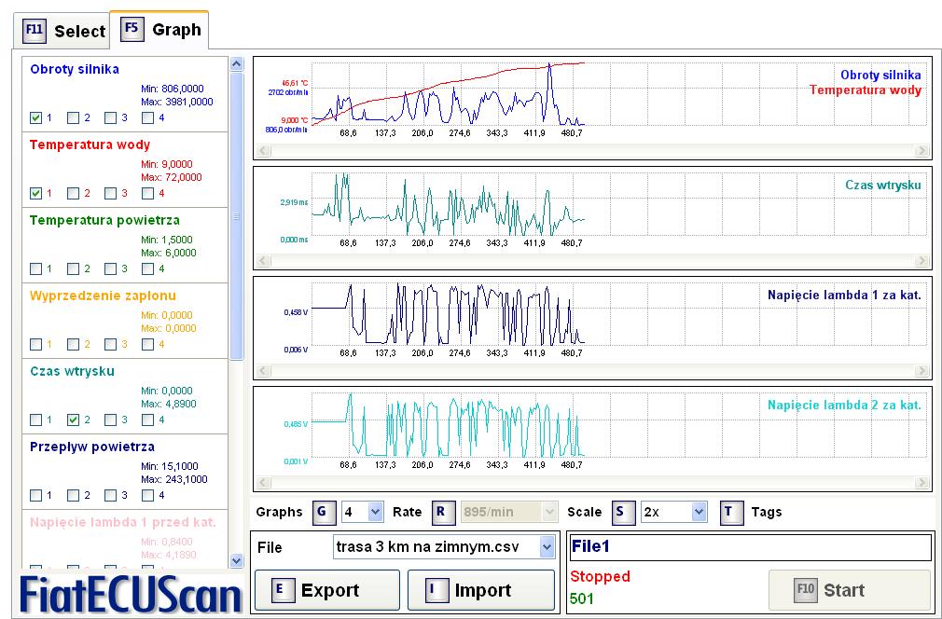Click the I key icon on Import
The height and width of the screenshot is (619, 942).
[x=436, y=590]
